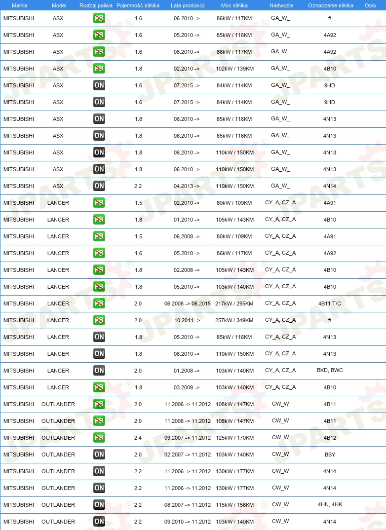Screen dimensions: 386x530
Task: Select production years 06.2008 -> 06.2015
Action: pos(188,303)
